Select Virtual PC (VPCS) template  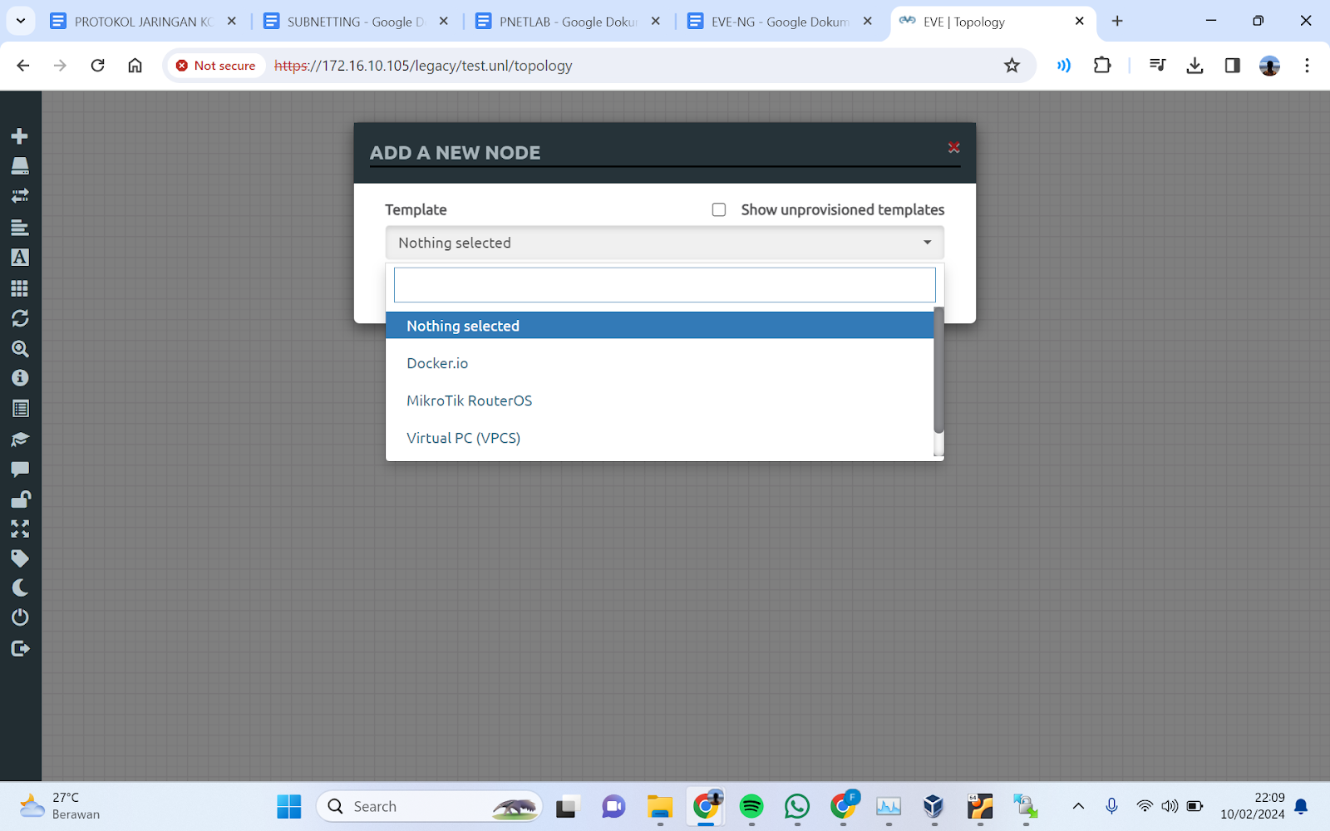[660, 438]
